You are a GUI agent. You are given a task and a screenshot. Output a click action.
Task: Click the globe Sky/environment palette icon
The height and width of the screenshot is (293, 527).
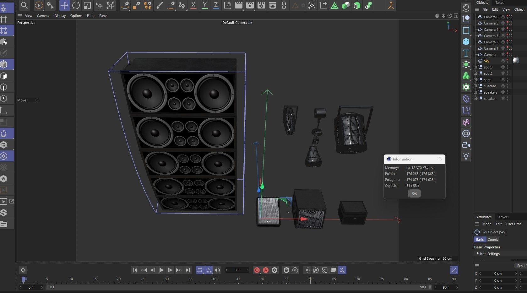466,133
